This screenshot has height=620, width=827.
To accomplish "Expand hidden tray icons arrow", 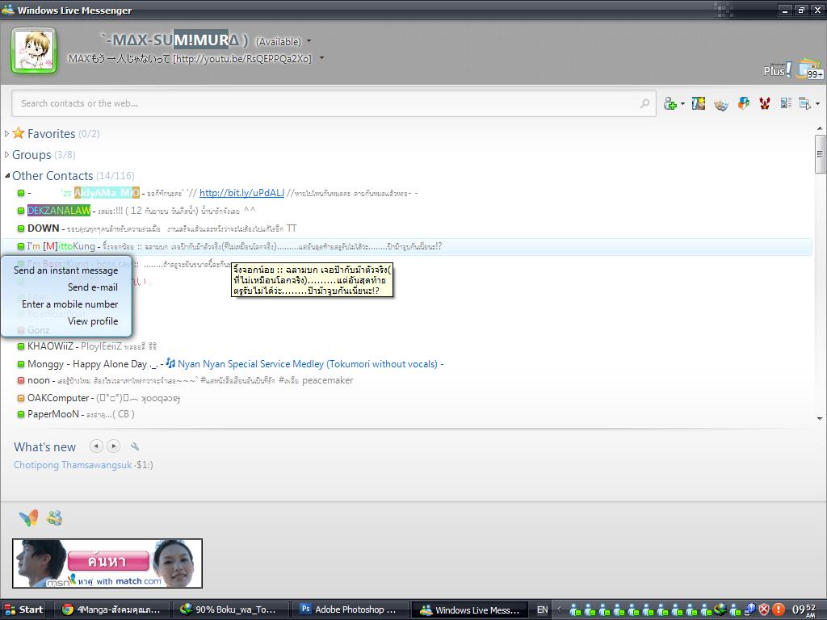I will (x=559, y=610).
